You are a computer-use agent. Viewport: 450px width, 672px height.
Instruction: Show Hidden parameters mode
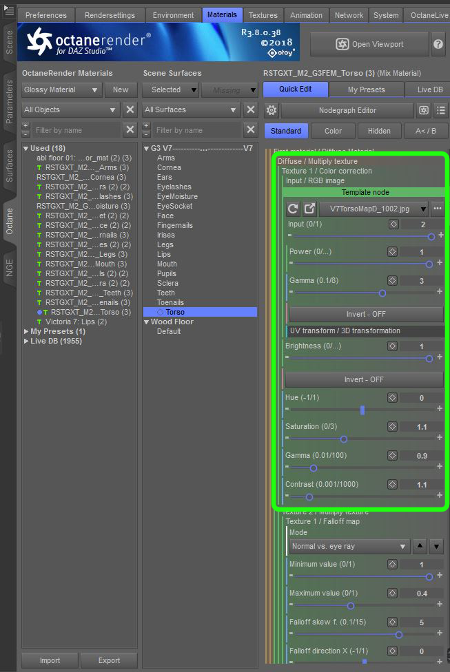pyautogui.click(x=379, y=131)
